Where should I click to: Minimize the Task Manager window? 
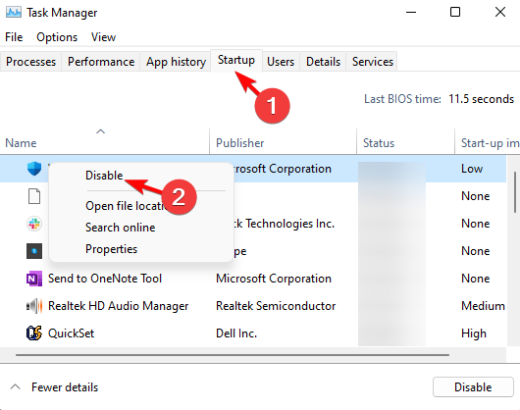[x=411, y=13]
